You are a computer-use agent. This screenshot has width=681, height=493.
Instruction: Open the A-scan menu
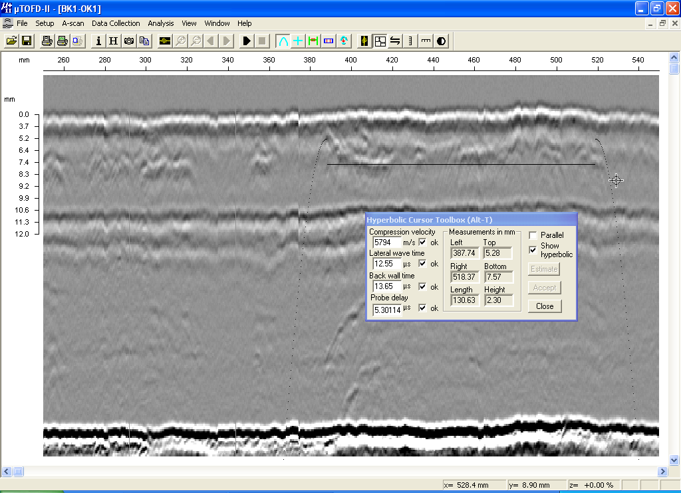[x=73, y=23]
